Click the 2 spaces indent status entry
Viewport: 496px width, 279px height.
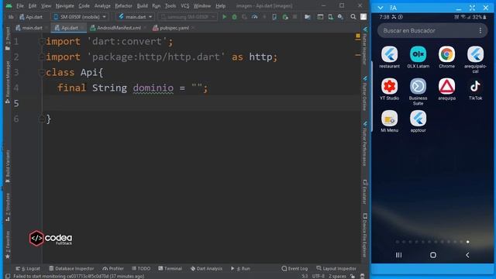[x=337, y=276]
